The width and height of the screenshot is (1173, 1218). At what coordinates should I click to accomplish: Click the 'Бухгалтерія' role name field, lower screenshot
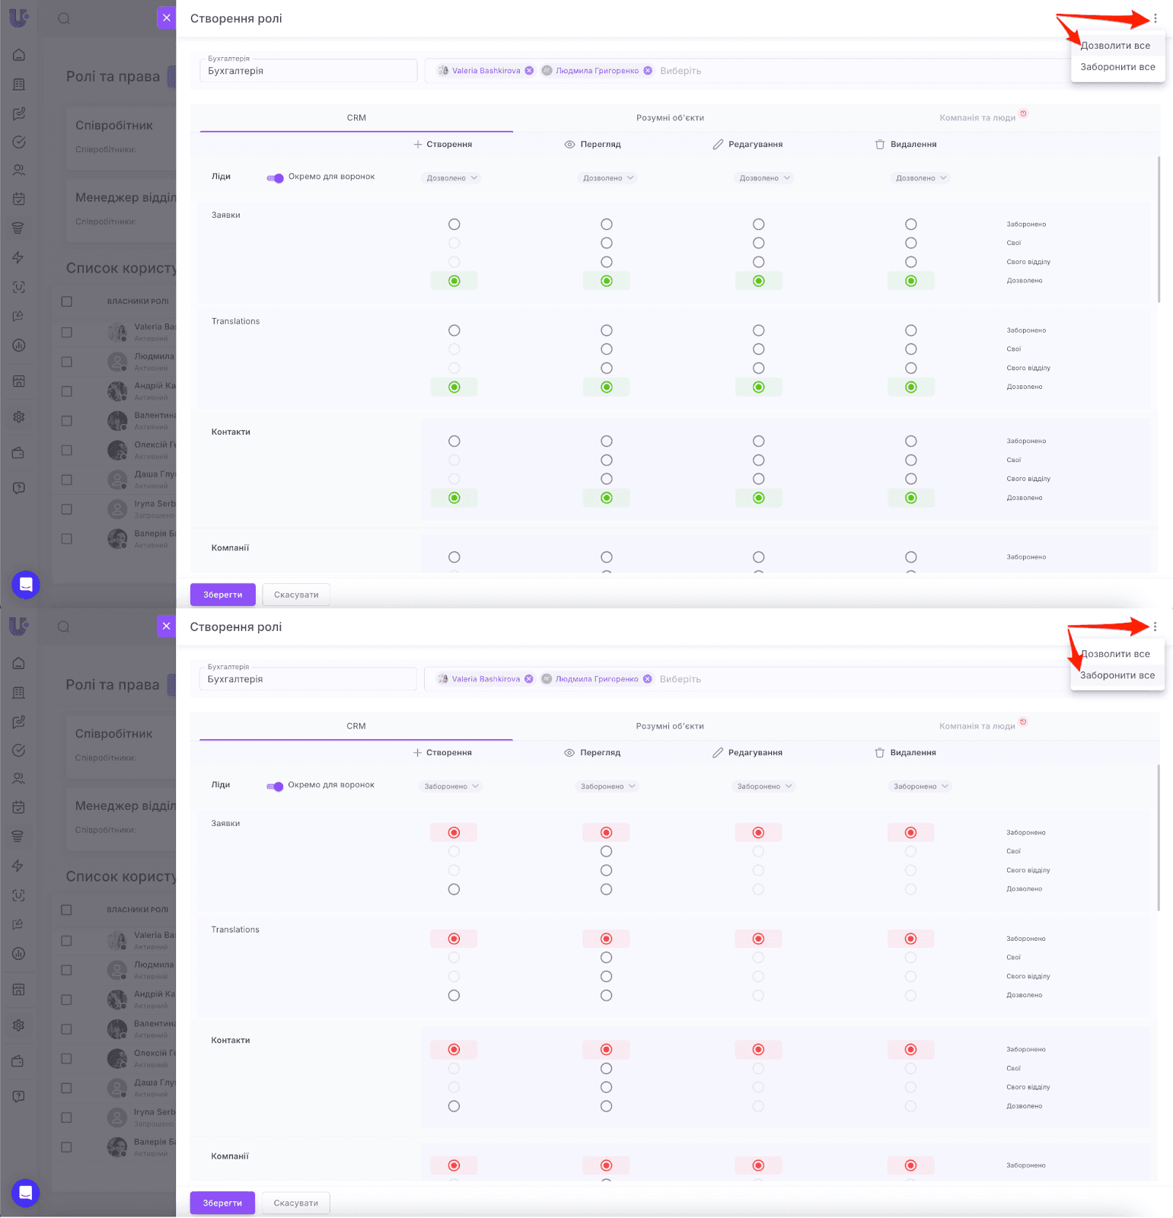click(x=308, y=678)
